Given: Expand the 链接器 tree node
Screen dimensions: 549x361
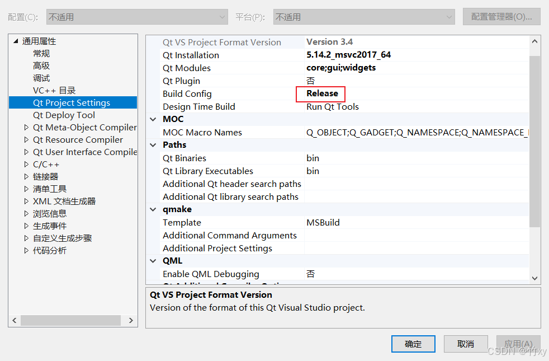Looking at the screenshot, I should (x=25, y=176).
